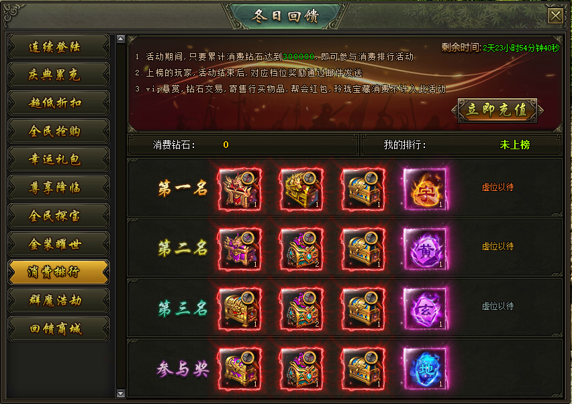
Task: Close the 冬日回馈 window
Action: point(556,16)
